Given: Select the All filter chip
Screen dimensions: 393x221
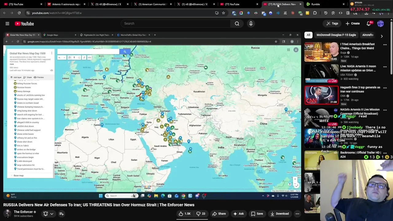Looking at the screenshot, I should click(308, 35).
